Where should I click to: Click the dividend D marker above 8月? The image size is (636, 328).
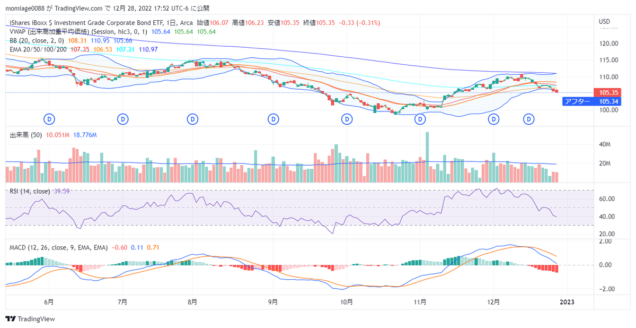pyautogui.click(x=193, y=119)
